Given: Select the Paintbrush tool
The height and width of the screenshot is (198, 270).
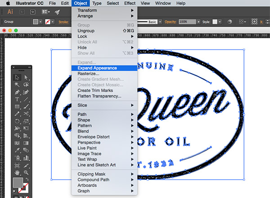Looking at the screenshot, I should pyautogui.click(x=26, y=106).
